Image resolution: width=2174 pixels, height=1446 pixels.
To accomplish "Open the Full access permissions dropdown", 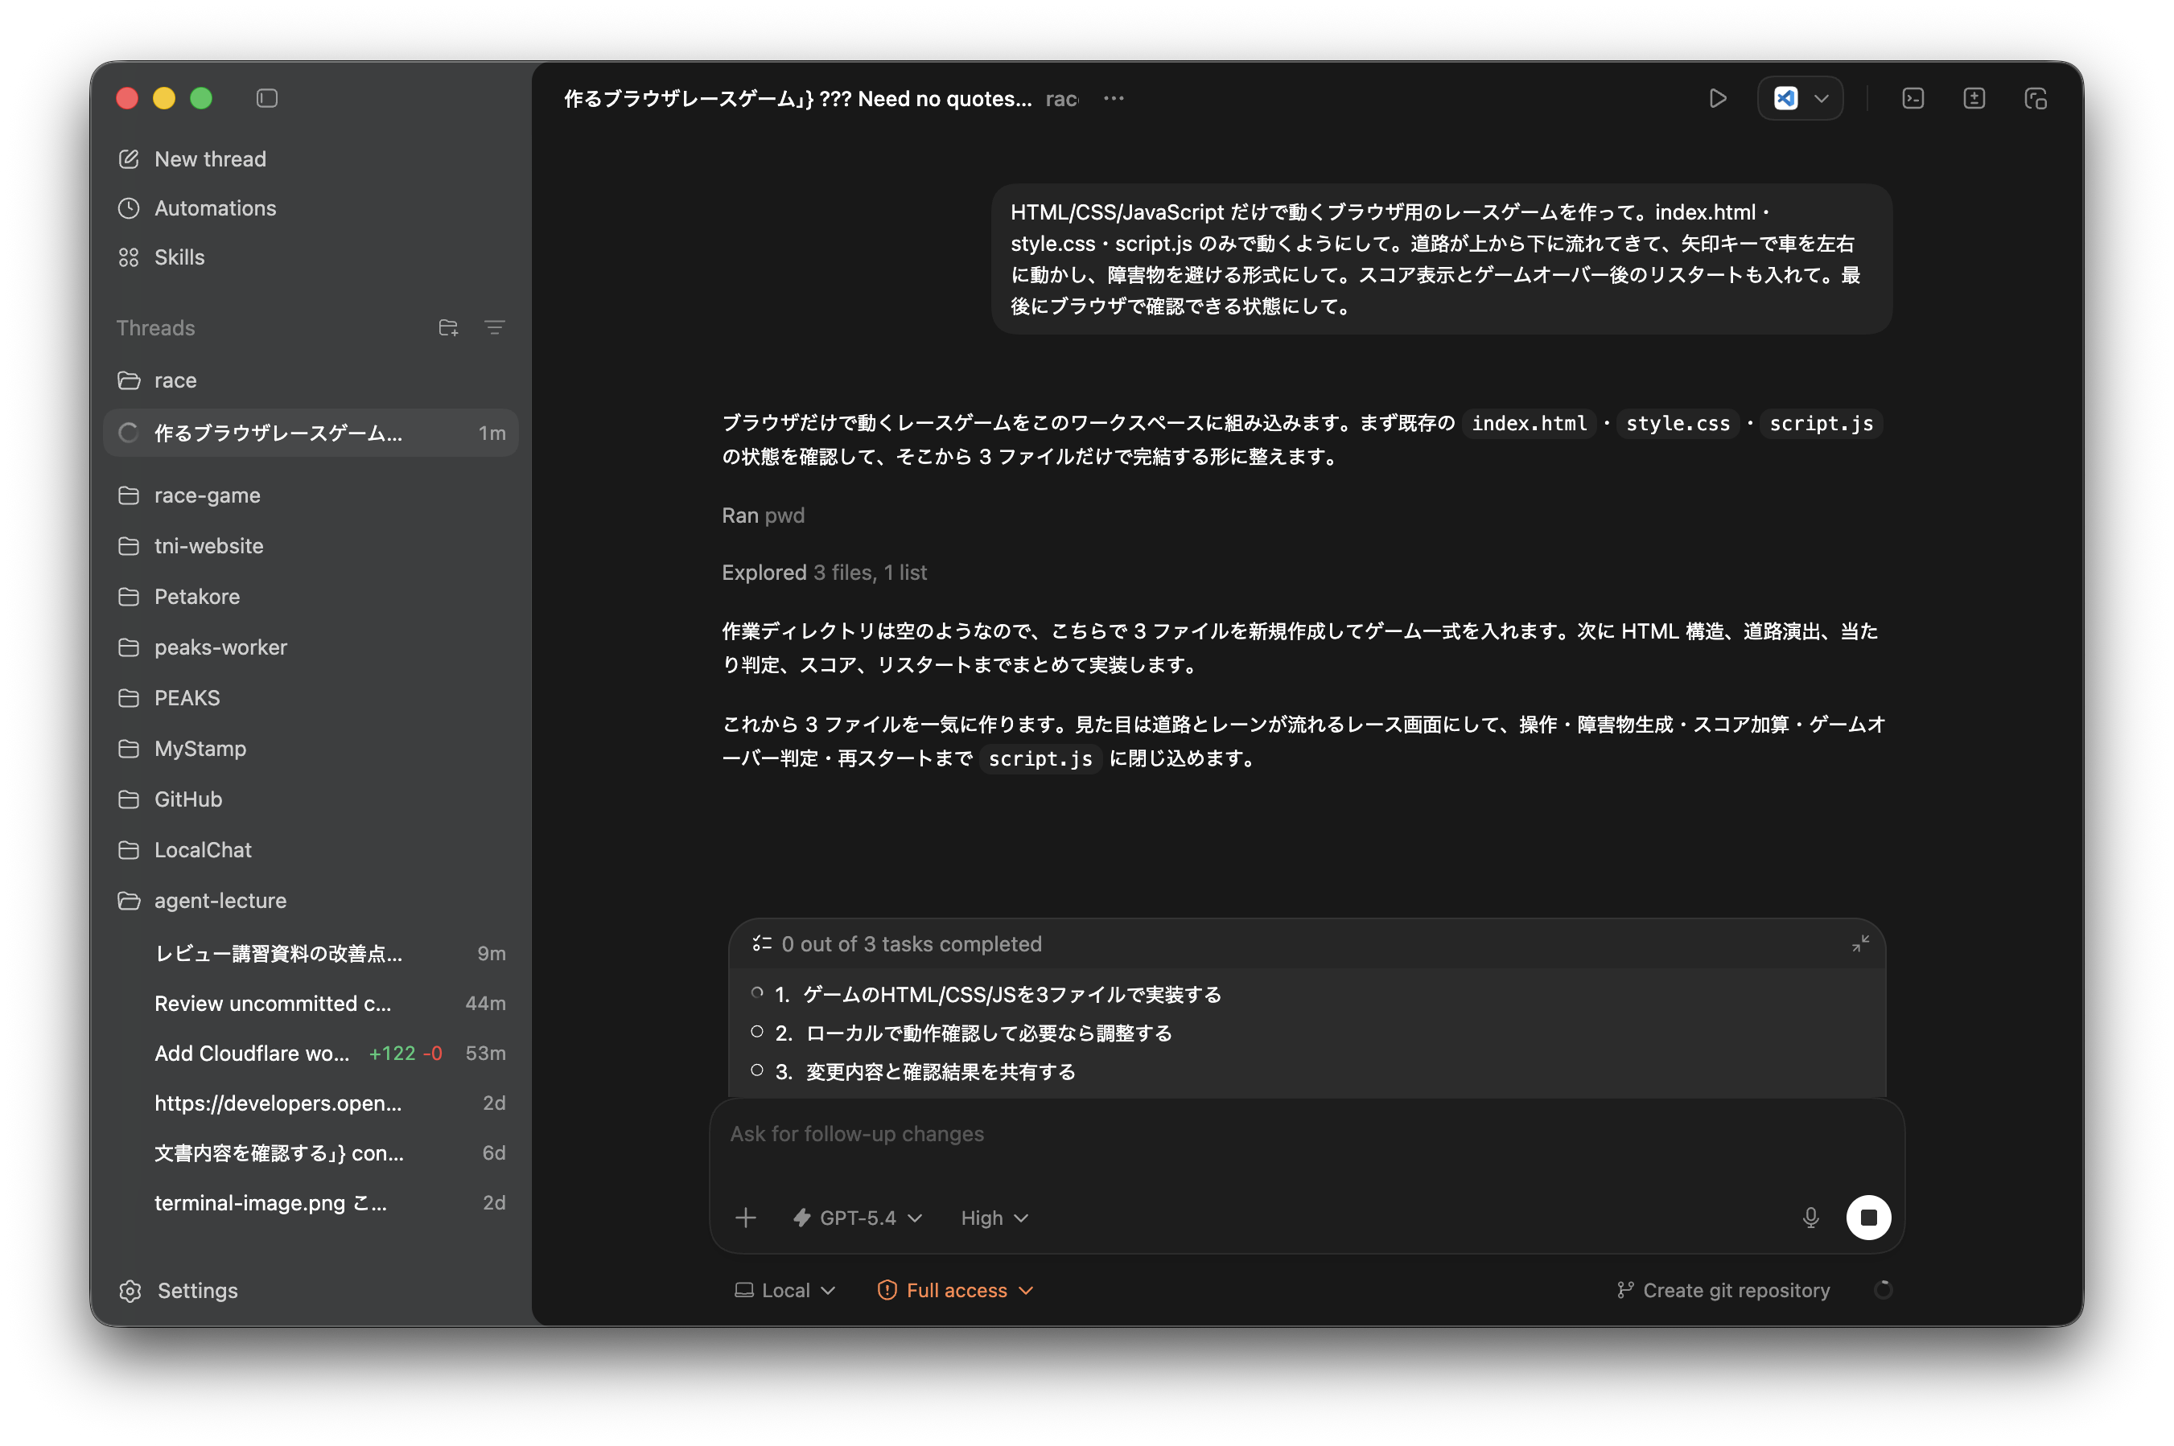I will click(x=954, y=1290).
